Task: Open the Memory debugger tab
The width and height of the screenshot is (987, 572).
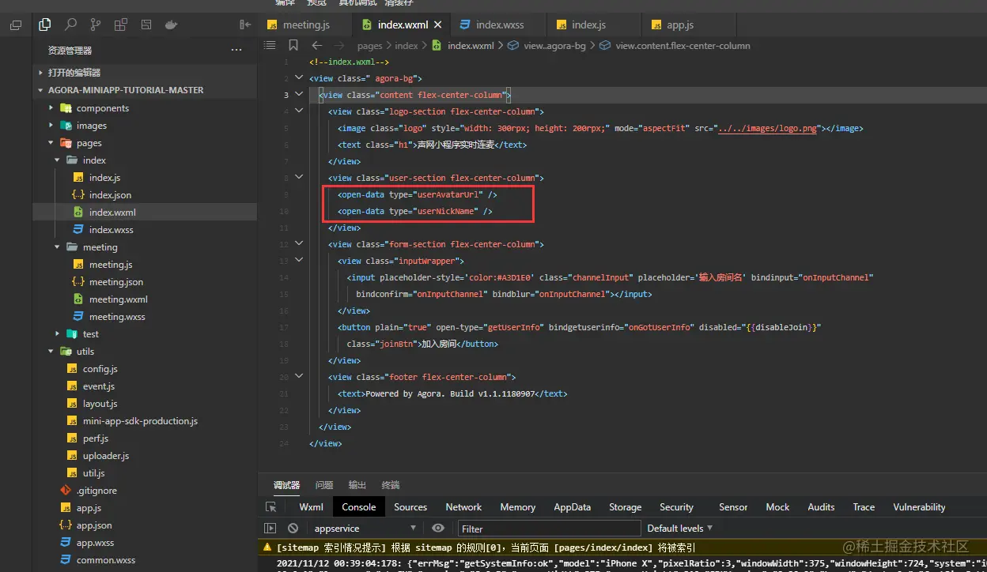Action: point(517,507)
